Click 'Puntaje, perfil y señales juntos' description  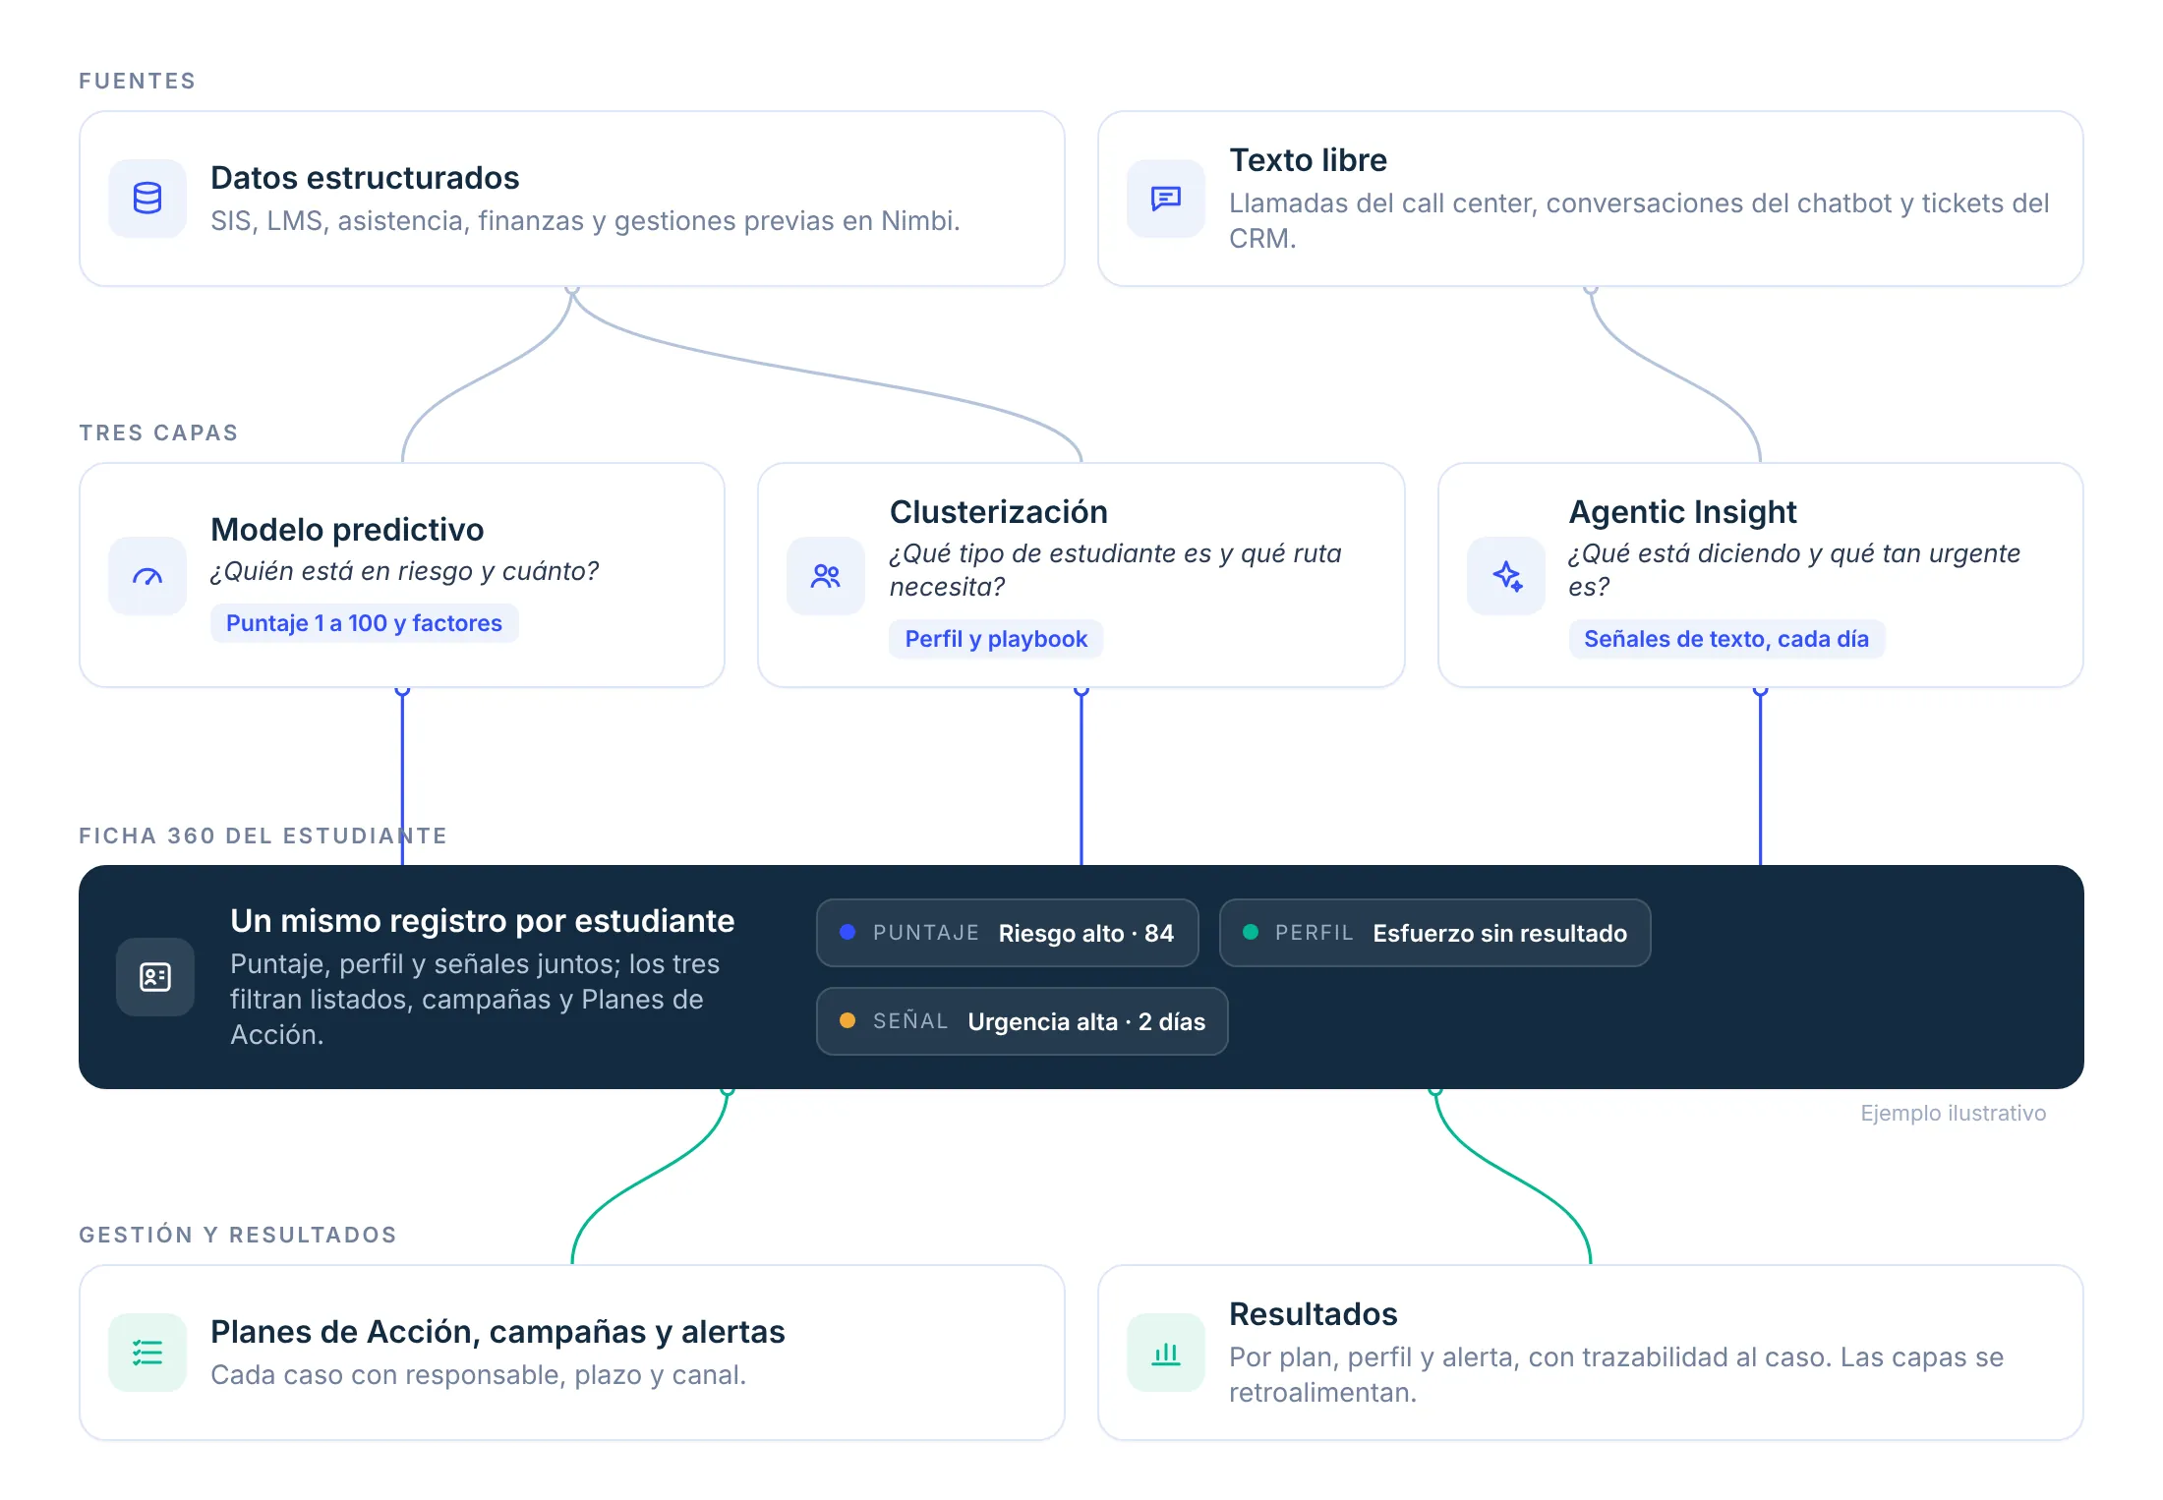coord(475,1000)
